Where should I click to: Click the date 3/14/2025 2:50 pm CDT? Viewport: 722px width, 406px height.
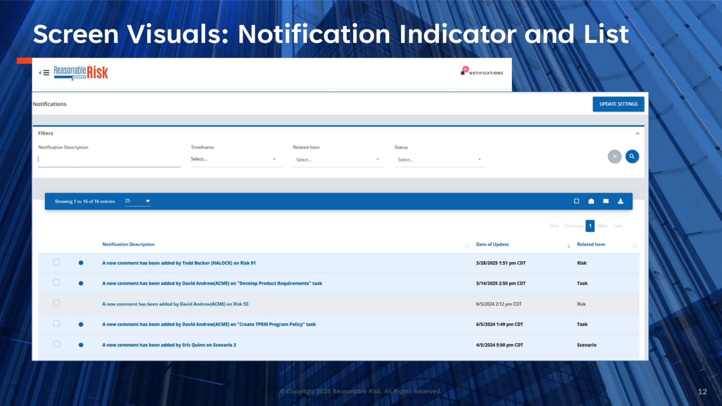click(501, 283)
